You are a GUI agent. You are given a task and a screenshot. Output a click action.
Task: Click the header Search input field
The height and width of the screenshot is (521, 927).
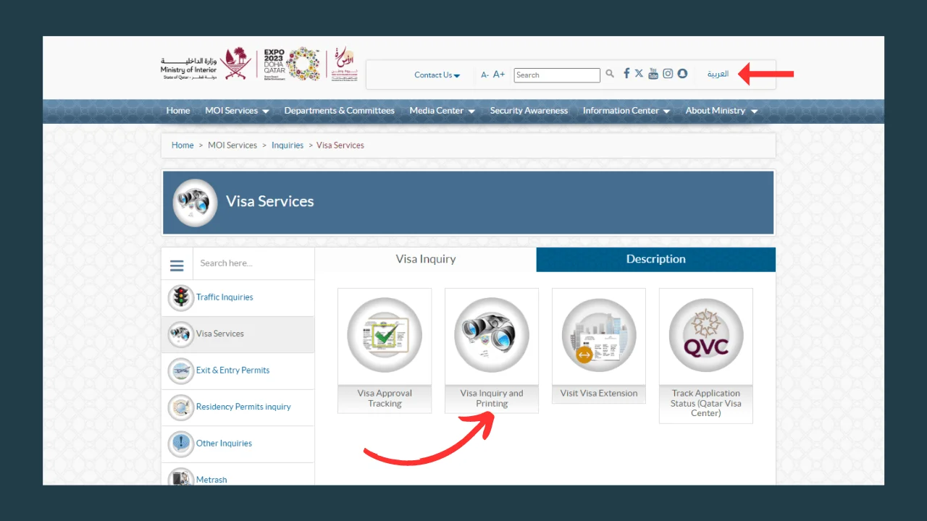pyautogui.click(x=556, y=75)
